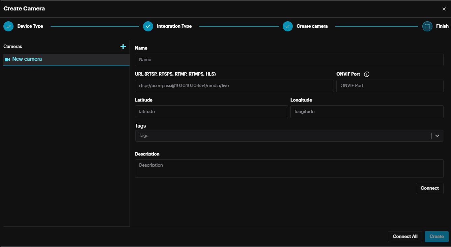Click the Finish step icon
Screen dimensions: 451x247
[x=427, y=26]
